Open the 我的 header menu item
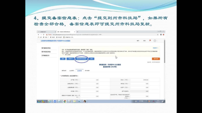This screenshot has height=113, width=202. point(144,41)
